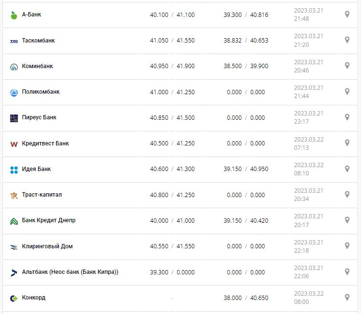This screenshot has height=314, width=361.
Task: Open map pin for Идея Банк row
Action: [x=347, y=169]
